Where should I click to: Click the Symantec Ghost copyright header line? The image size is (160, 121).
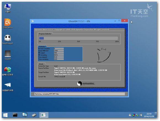tap(72, 30)
